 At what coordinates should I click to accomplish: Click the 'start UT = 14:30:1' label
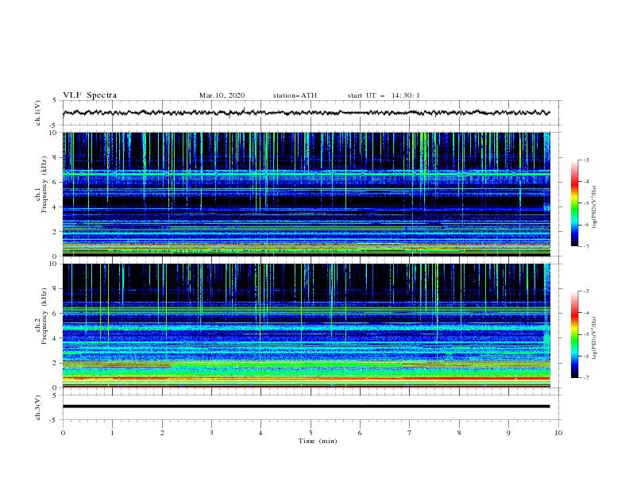(384, 95)
